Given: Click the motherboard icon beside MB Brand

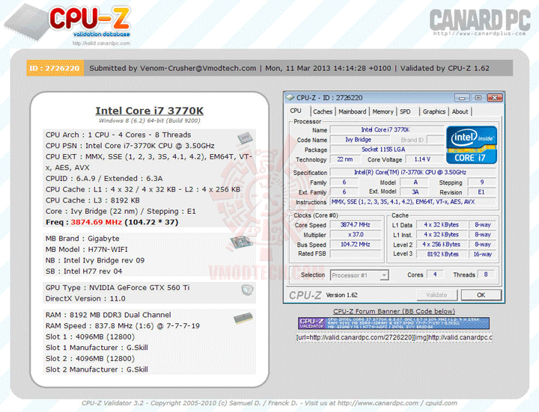Looking at the screenshot, I should (x=242, y=242).
